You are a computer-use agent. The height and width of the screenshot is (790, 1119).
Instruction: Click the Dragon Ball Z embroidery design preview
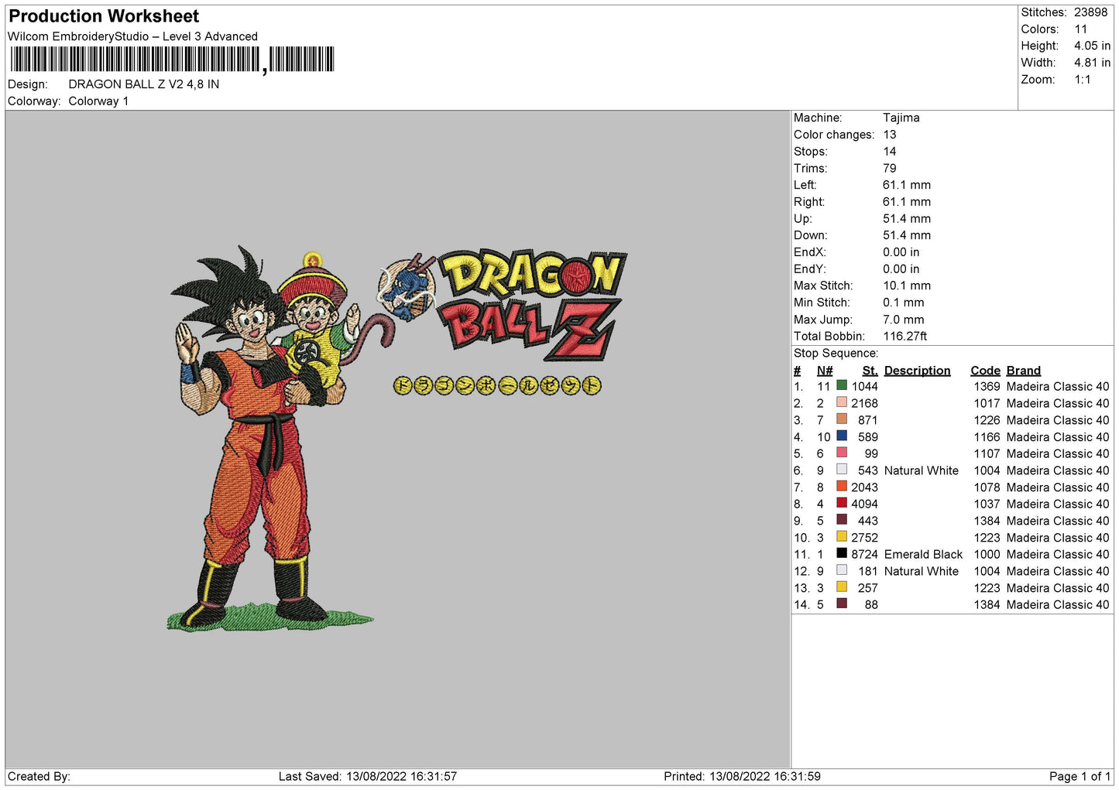click(x=398, y=438)
